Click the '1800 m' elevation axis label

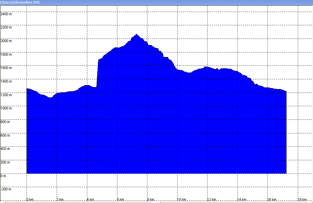click(6, 54)
